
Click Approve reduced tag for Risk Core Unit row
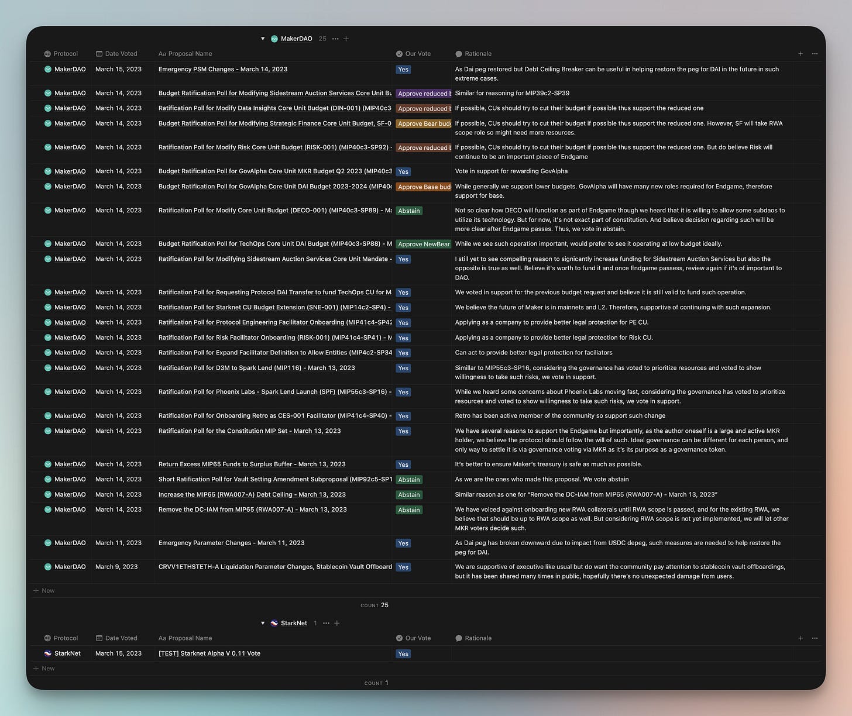pos(424,148)
